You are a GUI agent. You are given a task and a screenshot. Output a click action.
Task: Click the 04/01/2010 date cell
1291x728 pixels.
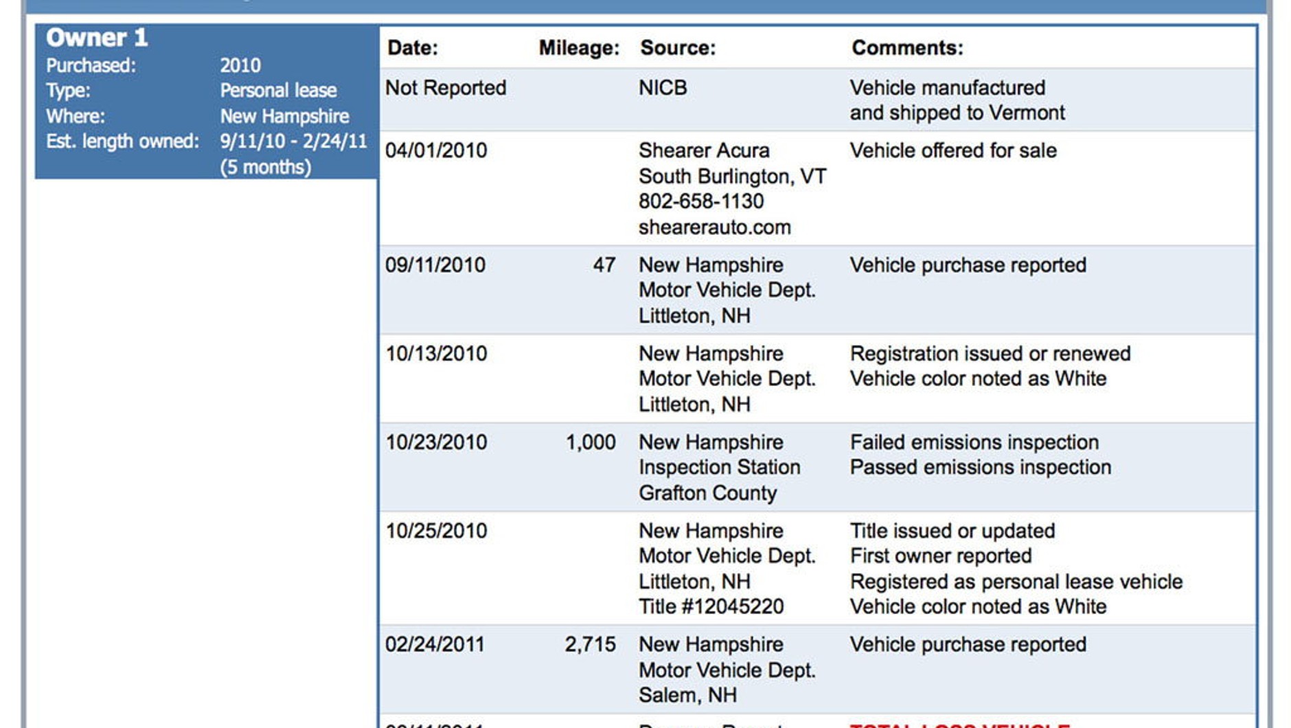pos(436,150)
